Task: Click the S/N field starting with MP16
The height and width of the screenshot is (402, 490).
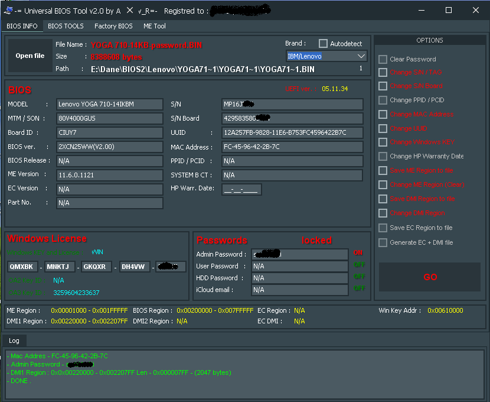Action: [x=292, y=104]
